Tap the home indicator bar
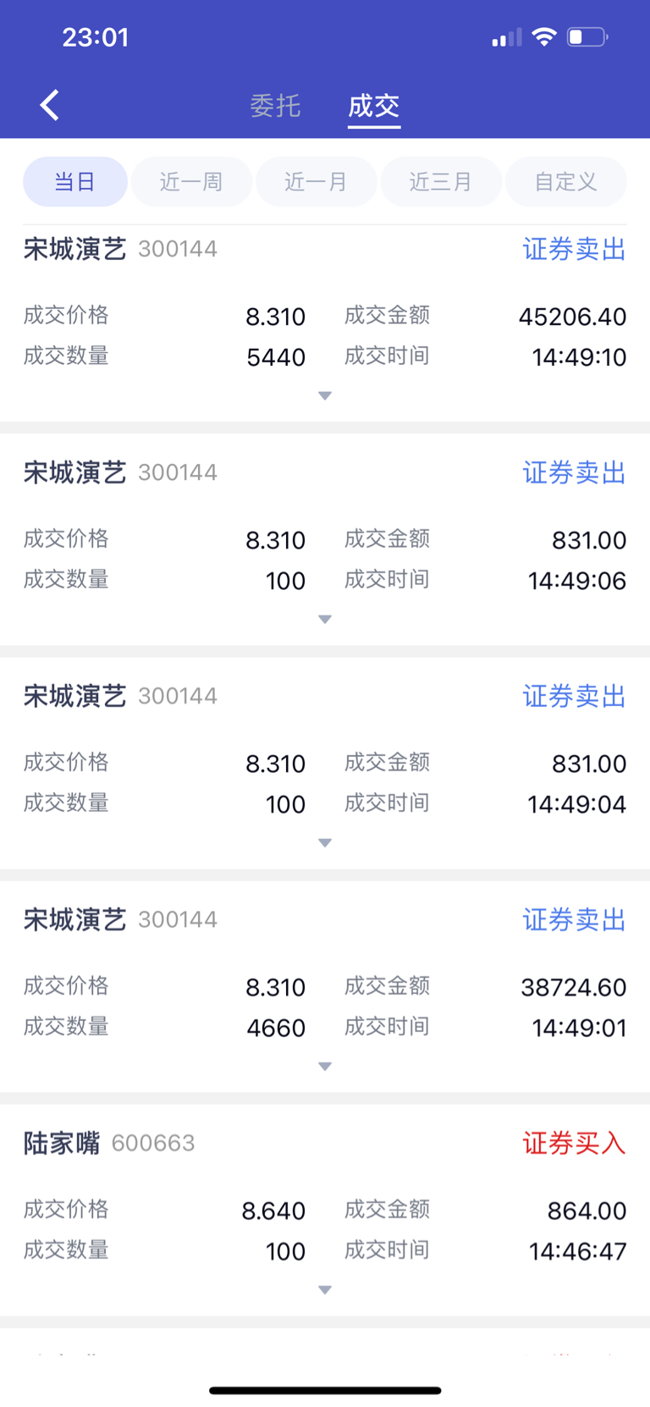650x1407 pixels. coord(325,1390)
